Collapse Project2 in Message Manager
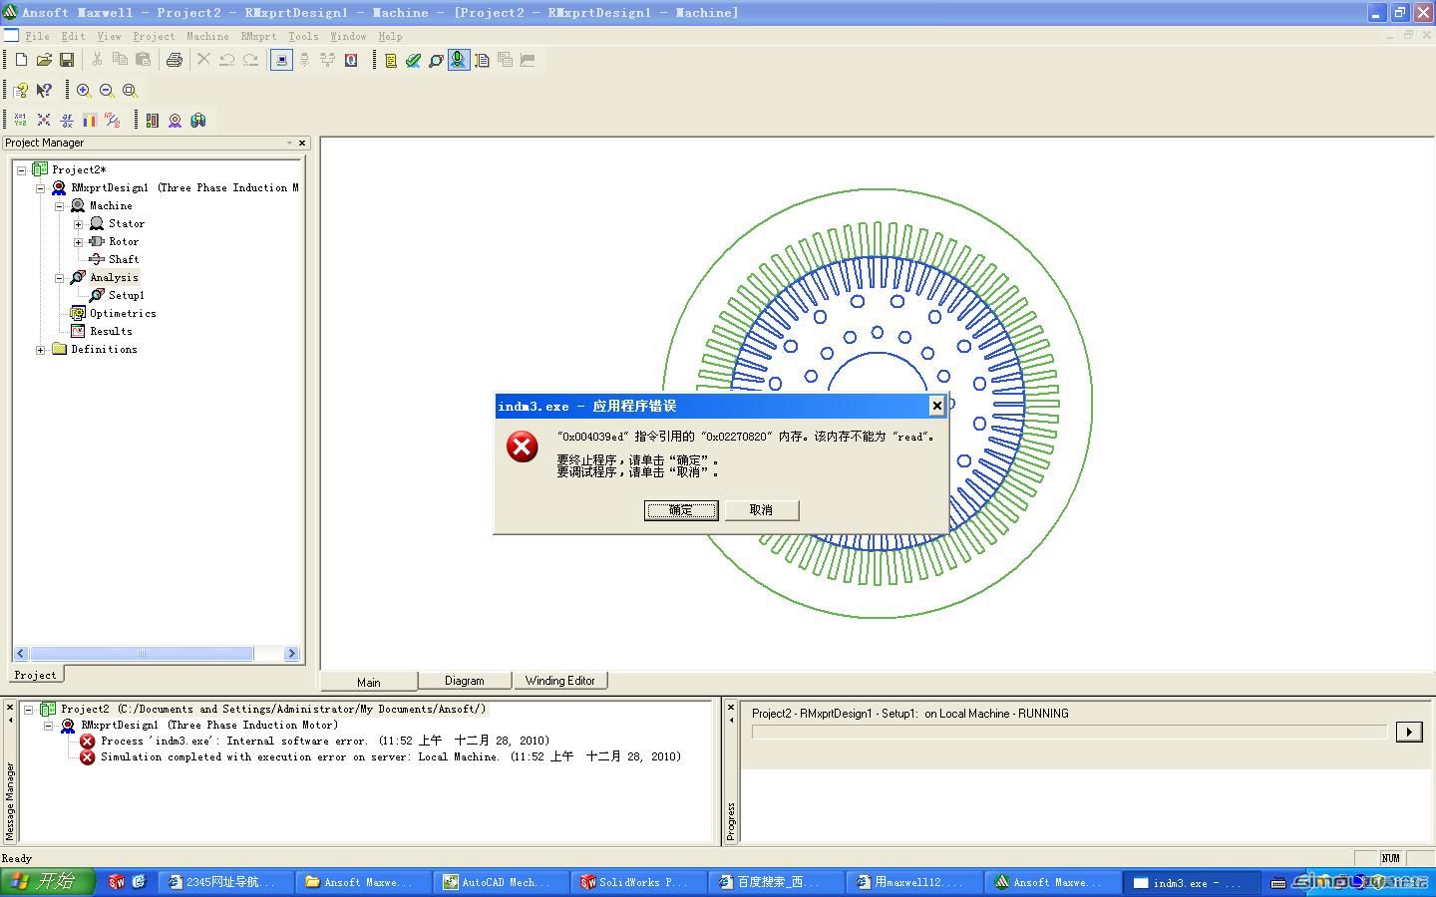This screenshot has height=897, width=1436. coord(28,710)
